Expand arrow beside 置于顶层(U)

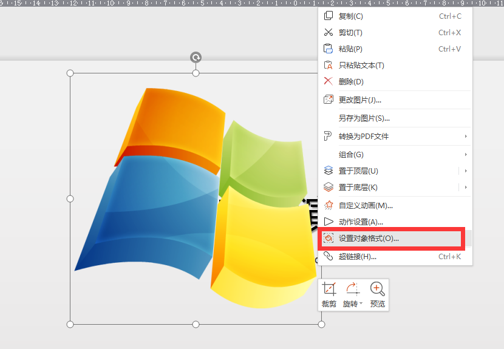(x=466, y=171)
